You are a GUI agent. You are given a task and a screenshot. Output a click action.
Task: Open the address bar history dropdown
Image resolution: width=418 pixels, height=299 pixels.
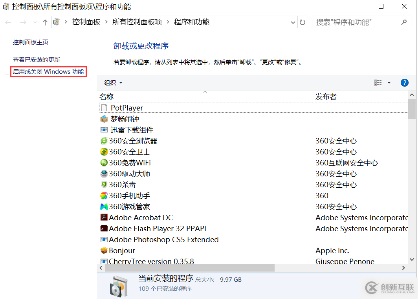coord(293,22)
